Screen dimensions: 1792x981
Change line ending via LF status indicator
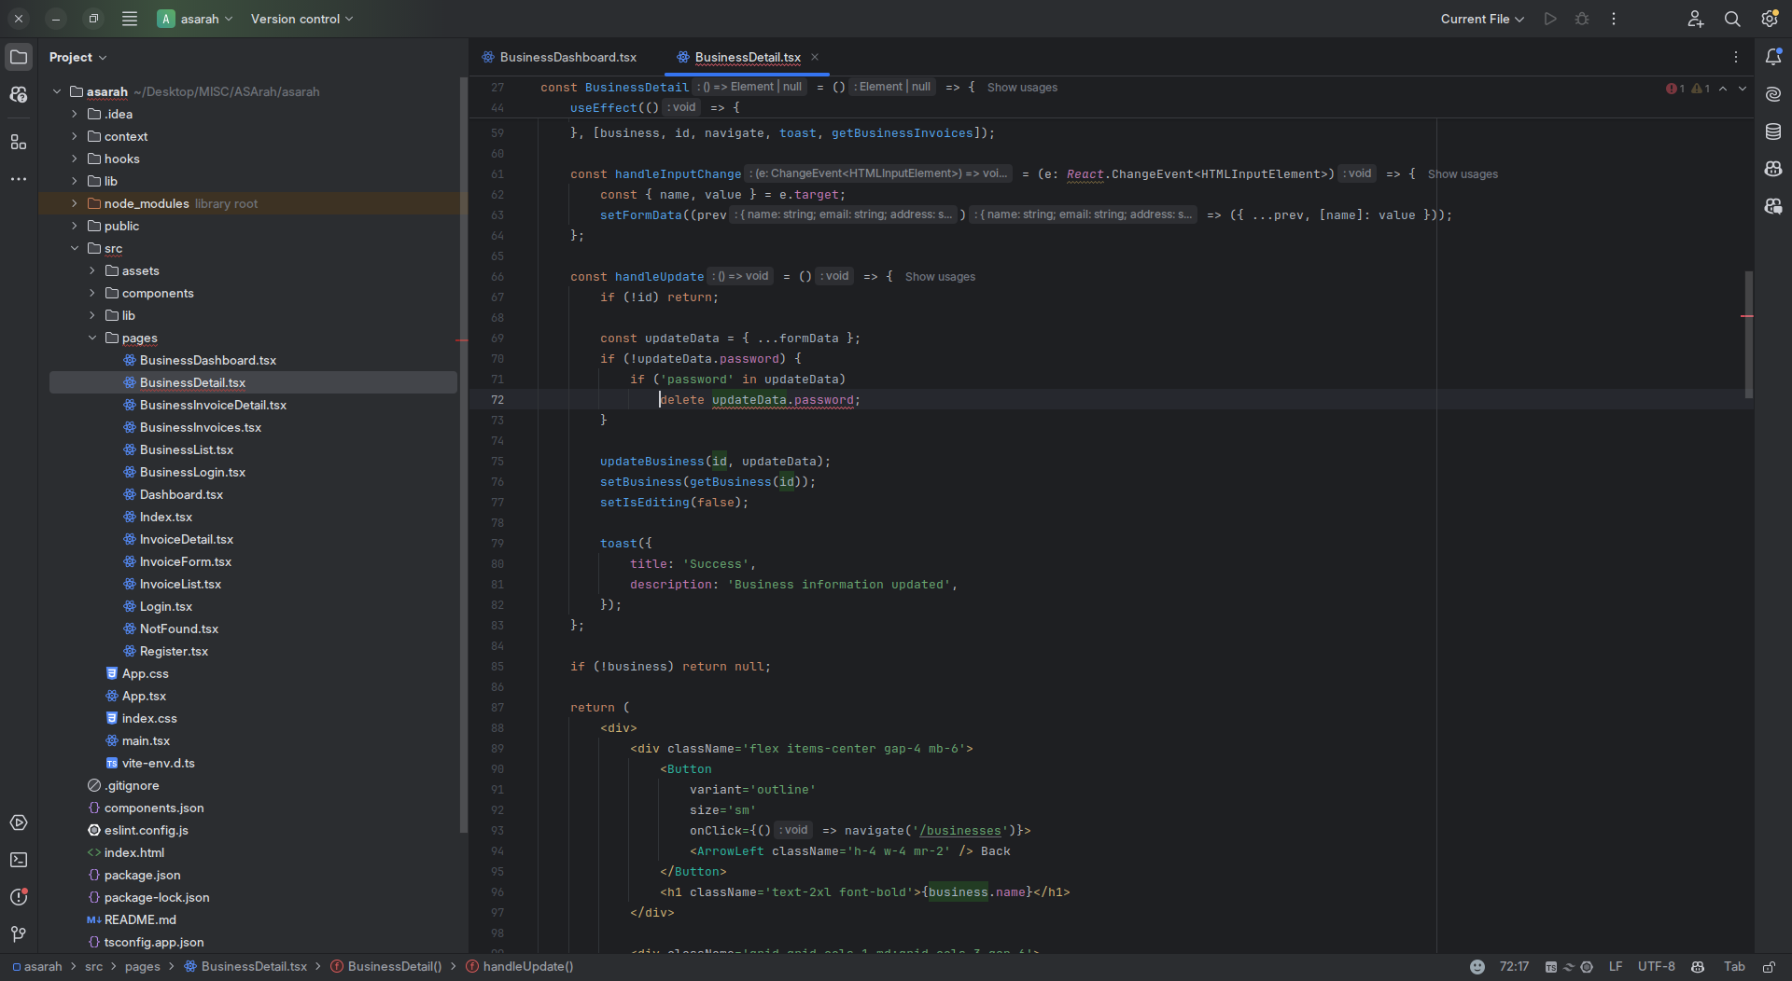point(1617,967)
